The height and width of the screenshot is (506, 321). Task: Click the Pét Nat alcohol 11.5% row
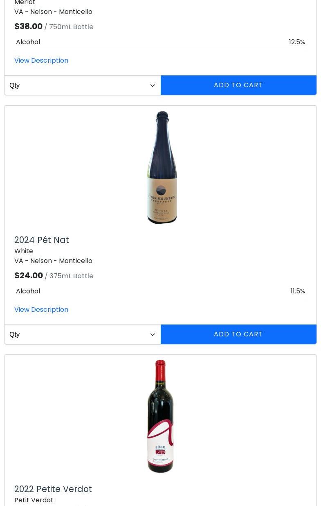click(160, 291)
